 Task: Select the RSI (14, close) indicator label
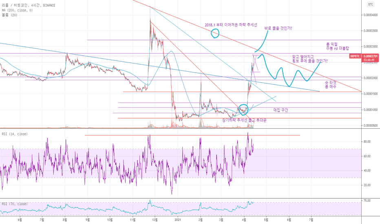pyautogui.click(x=15, y=134)
